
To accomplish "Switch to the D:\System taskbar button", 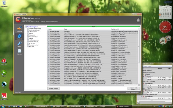I will point(74,107).
